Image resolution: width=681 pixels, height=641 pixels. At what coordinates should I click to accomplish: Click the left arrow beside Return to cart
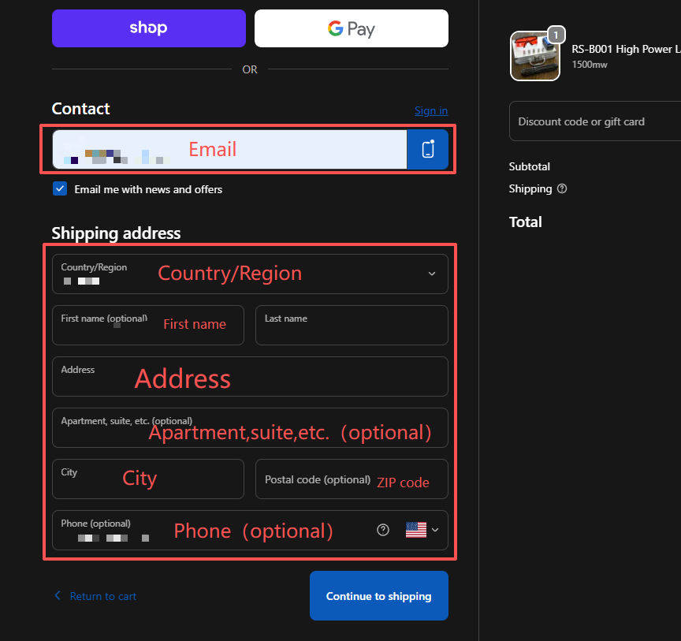pyautogui.click(x=57, y=596)
